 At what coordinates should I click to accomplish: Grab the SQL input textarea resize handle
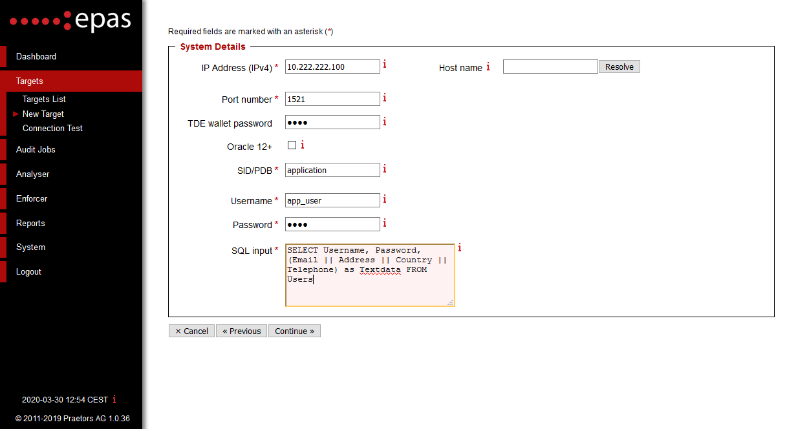click(450, 302)
